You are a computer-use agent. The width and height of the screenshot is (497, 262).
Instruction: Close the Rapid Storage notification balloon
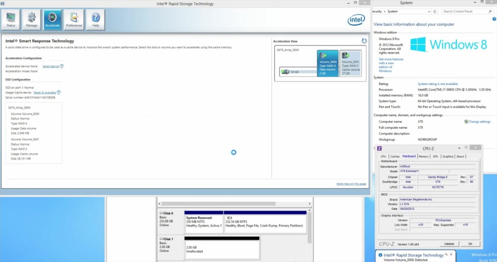[x=451, y=254]
